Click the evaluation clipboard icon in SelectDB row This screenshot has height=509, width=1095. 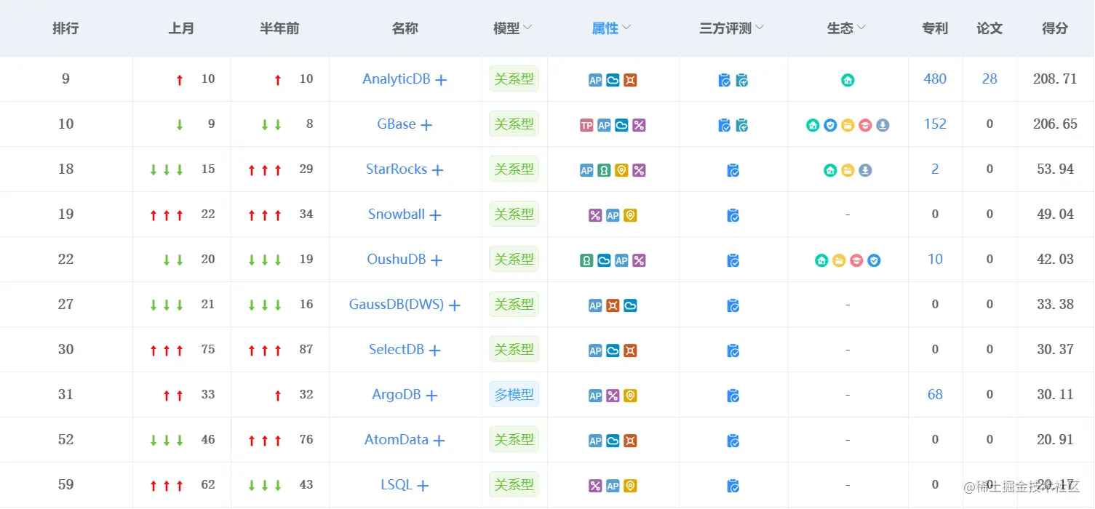point(733,350)
